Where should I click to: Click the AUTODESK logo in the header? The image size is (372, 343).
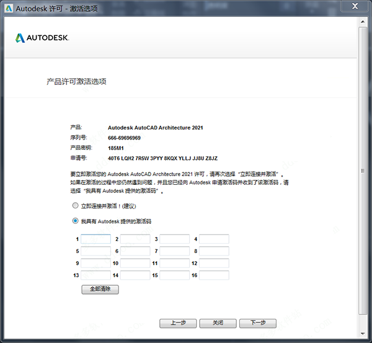(x=42, y=38)
